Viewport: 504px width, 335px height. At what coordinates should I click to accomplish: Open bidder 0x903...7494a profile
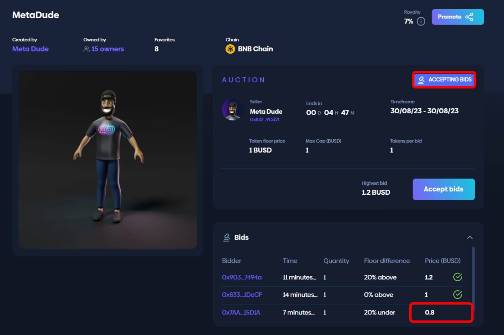(x=242, y=277)
